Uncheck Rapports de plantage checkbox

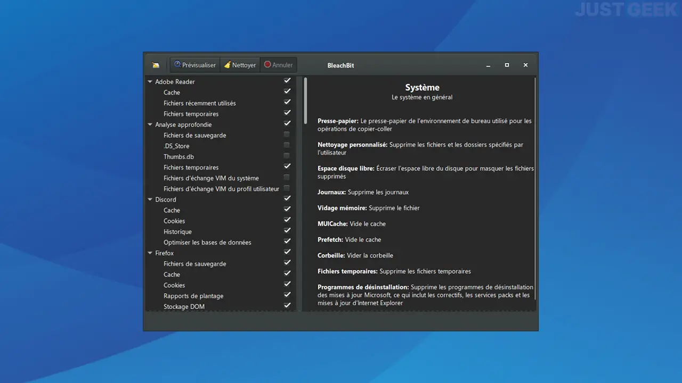coord(287,295)
